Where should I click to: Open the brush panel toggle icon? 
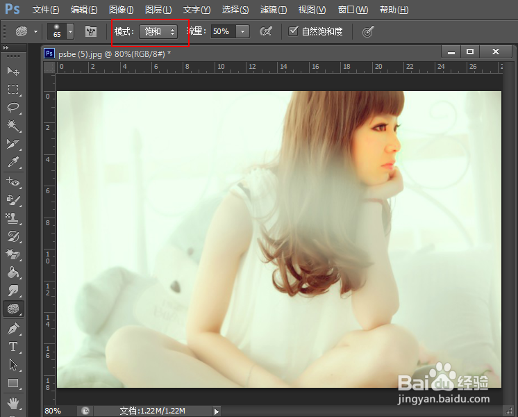coord(91,32)
